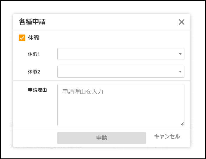206x159 pixels.
Task: Uncheck the 休暇 checkbox
Action: pos(22,38)
